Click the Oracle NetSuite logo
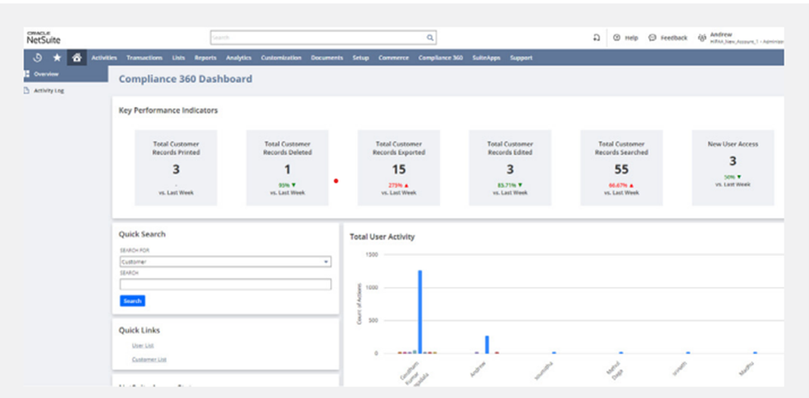The width and height of the screenshot is (809, 398). pyautogui.click(x=43, y=37)
